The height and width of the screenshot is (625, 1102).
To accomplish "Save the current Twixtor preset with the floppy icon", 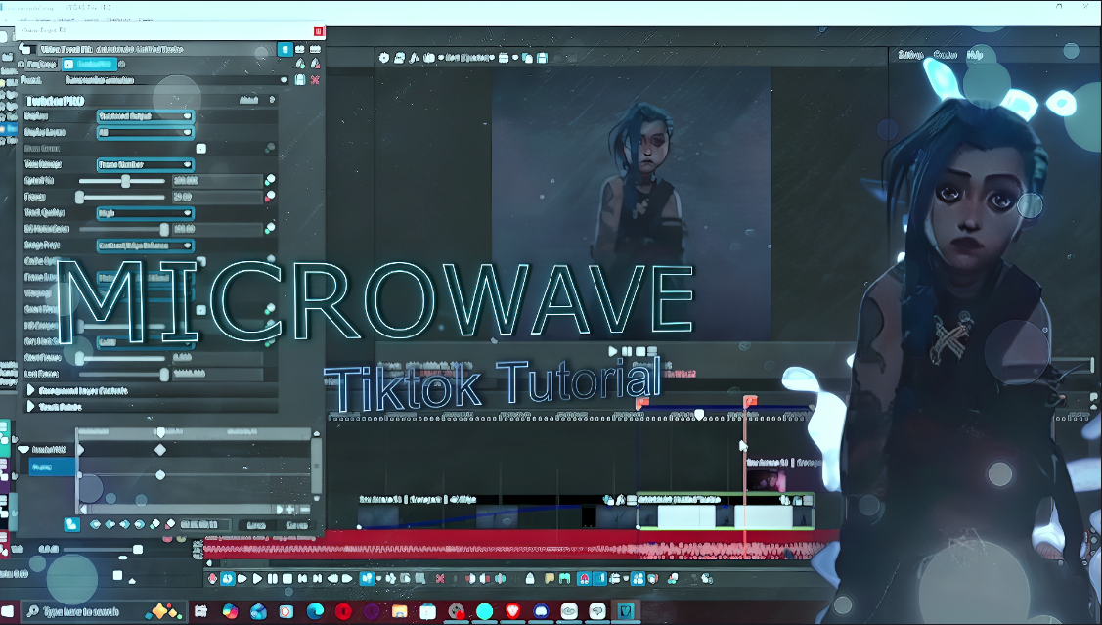I will (300, 80).
